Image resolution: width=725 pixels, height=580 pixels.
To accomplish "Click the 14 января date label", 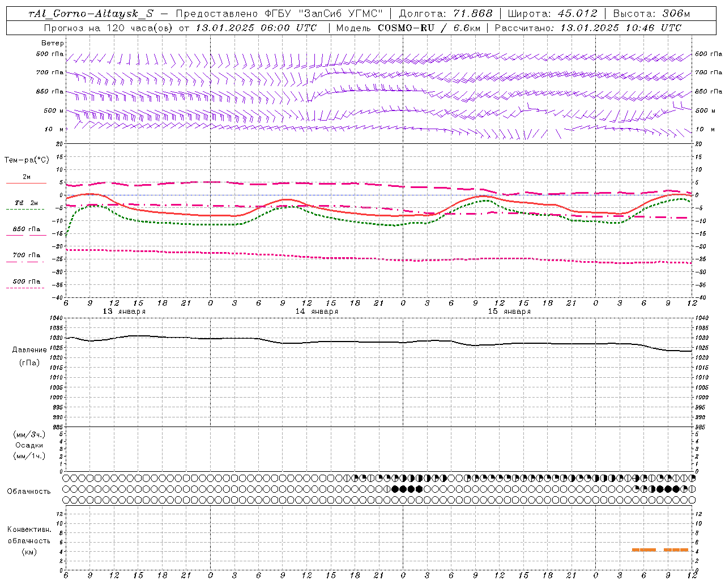I will tap(317, 312).
